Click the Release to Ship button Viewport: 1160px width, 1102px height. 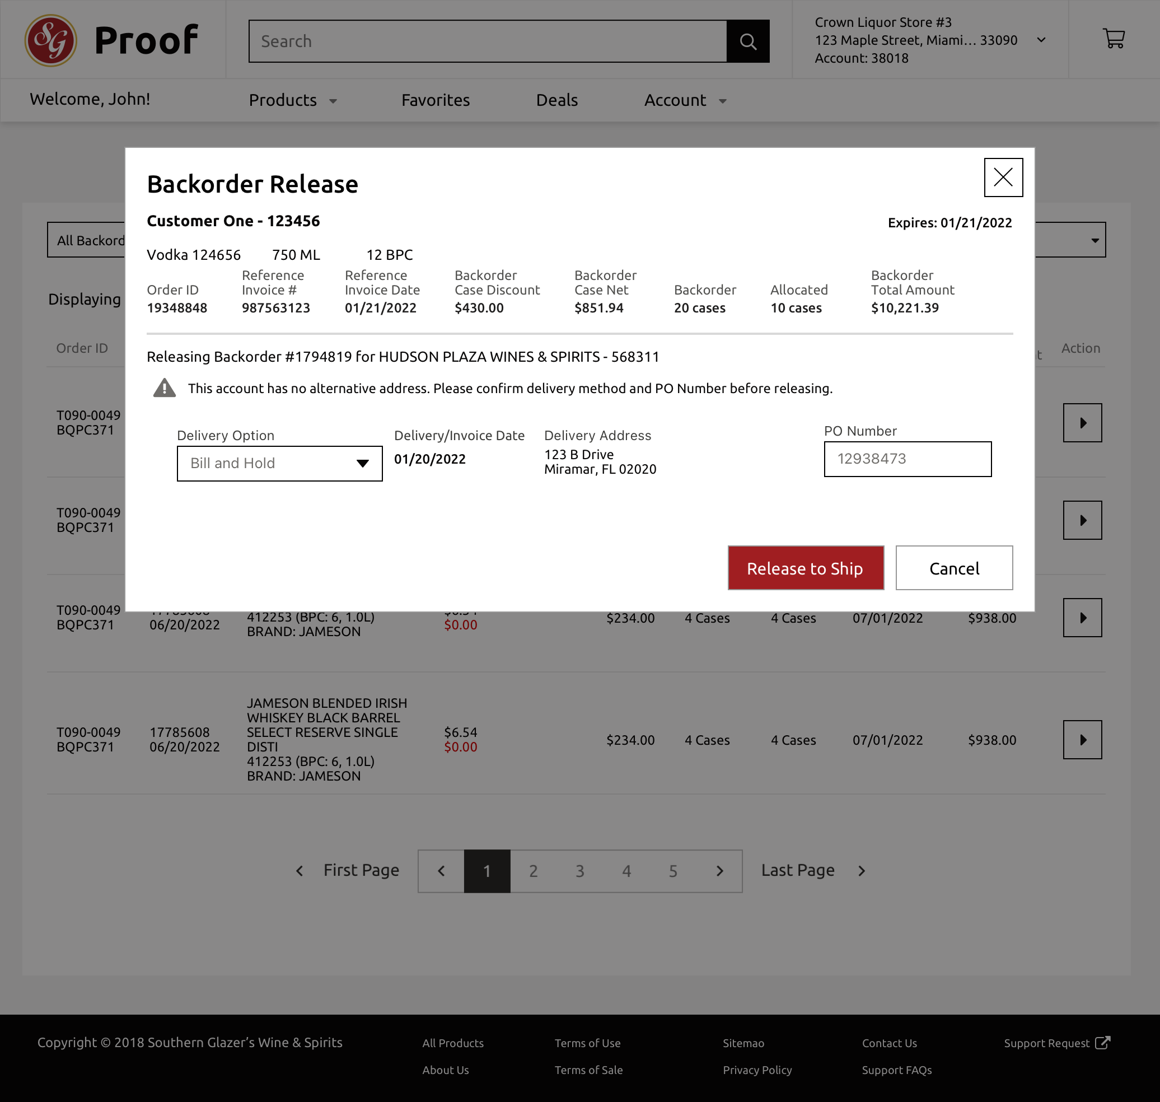[x=805, y=568]
